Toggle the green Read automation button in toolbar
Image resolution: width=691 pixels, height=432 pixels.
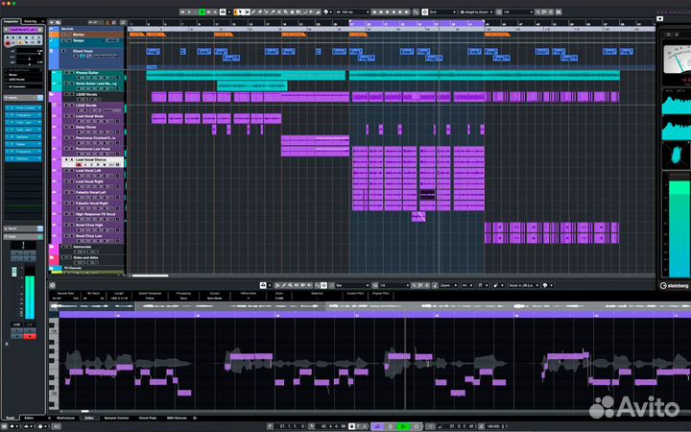point(202,12)
